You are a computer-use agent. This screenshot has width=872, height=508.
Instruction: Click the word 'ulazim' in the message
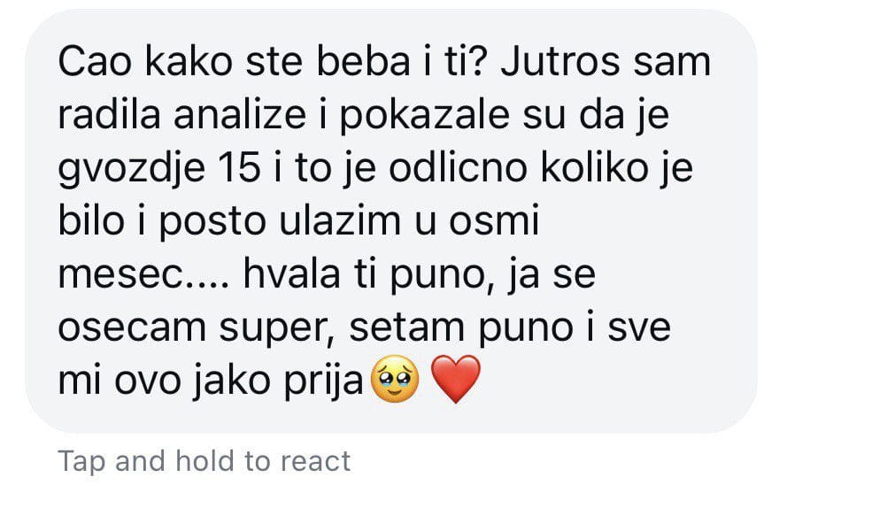tap(340, 221)
